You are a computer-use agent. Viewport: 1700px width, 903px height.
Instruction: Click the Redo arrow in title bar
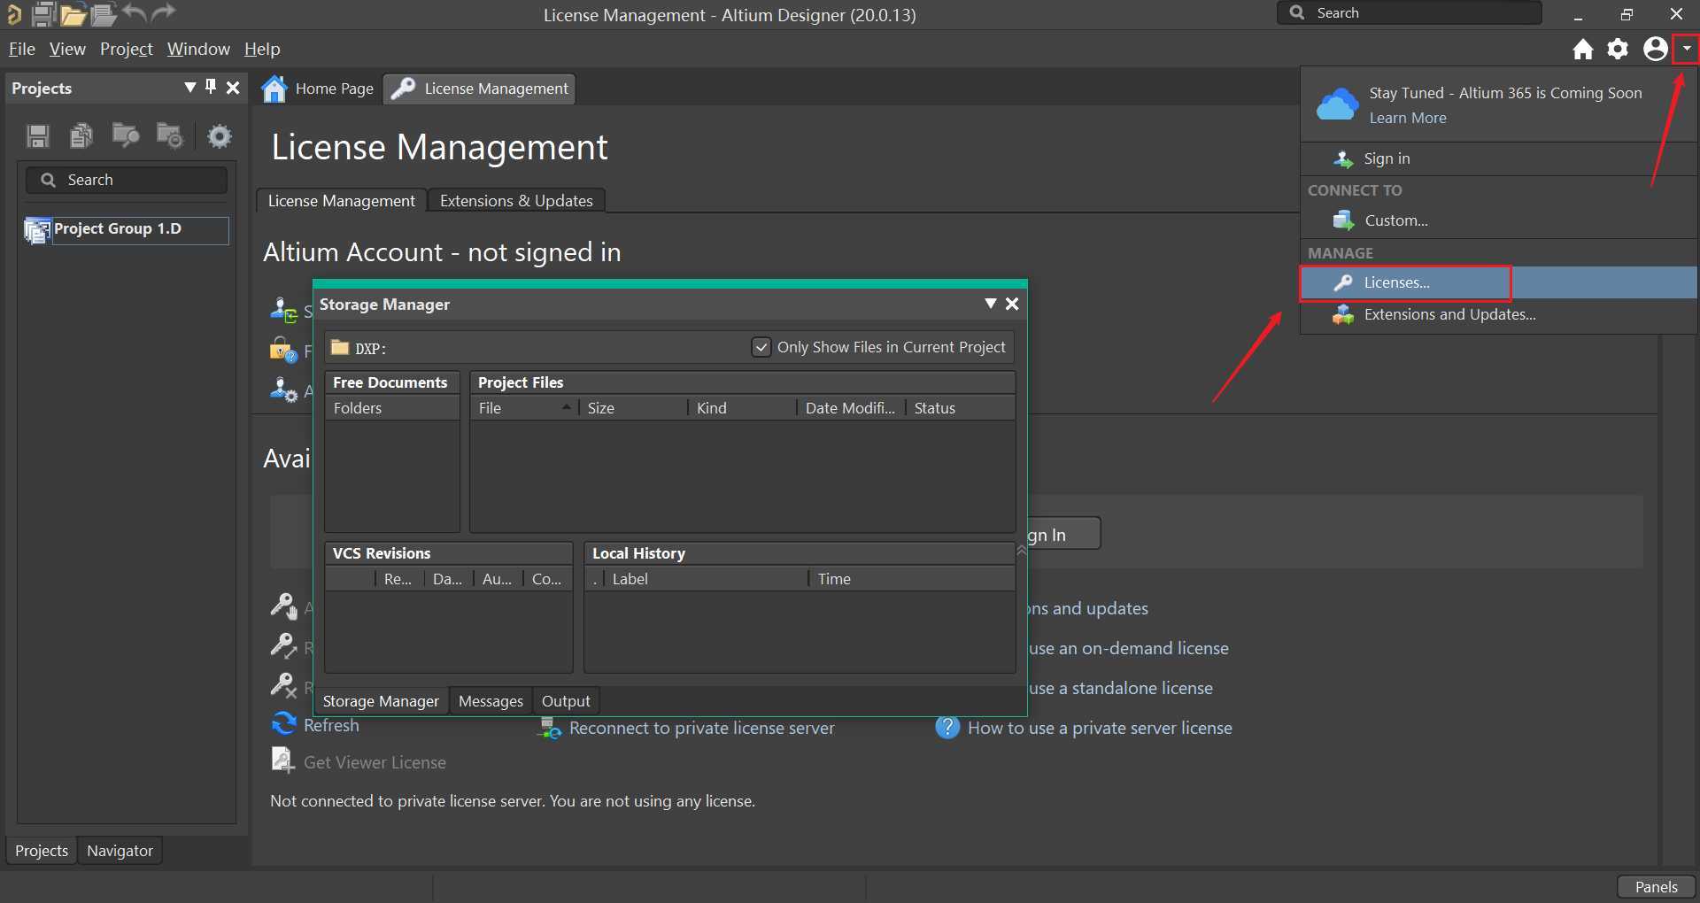tap(164, 12)
